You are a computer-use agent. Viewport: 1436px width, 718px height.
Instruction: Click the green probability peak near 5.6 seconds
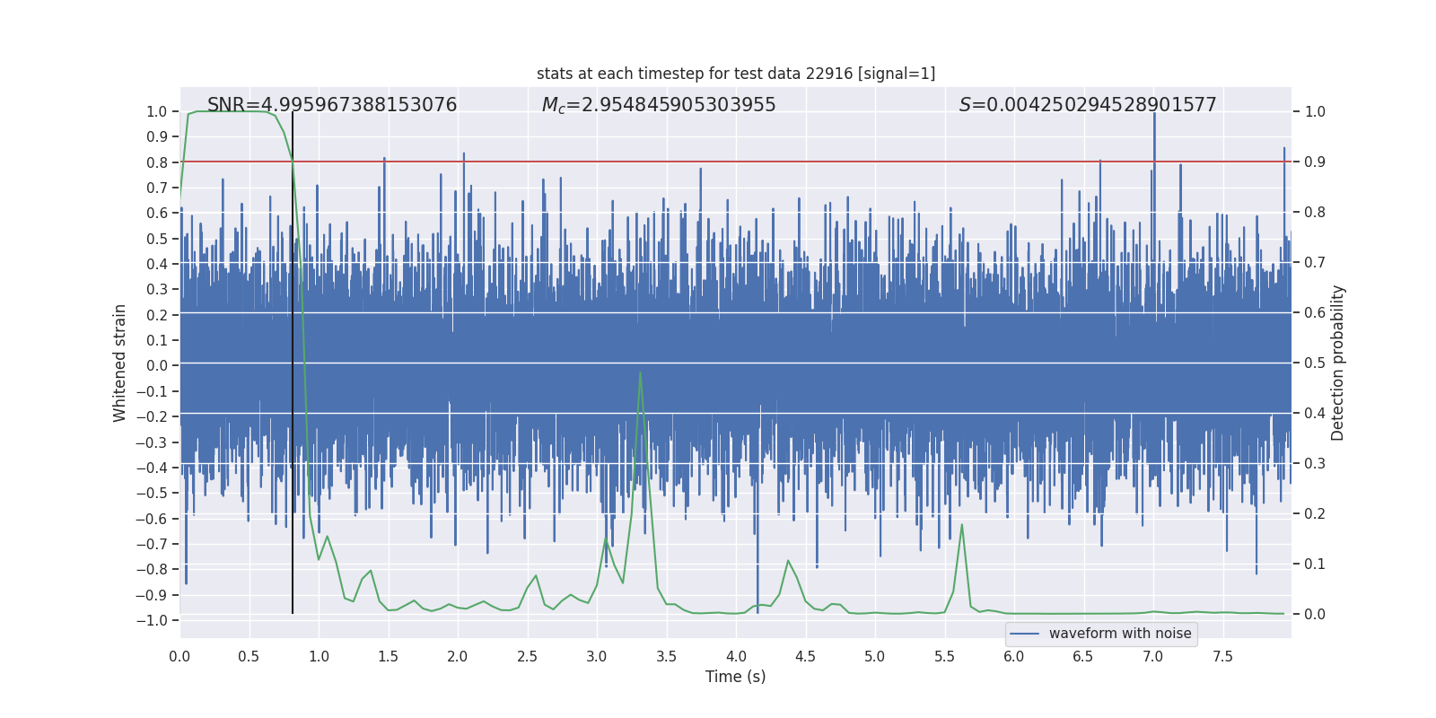pos(961,525)
